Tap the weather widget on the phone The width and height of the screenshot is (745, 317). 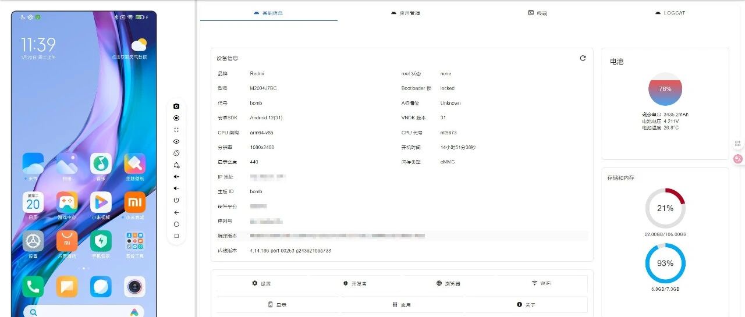click(132, 49)
